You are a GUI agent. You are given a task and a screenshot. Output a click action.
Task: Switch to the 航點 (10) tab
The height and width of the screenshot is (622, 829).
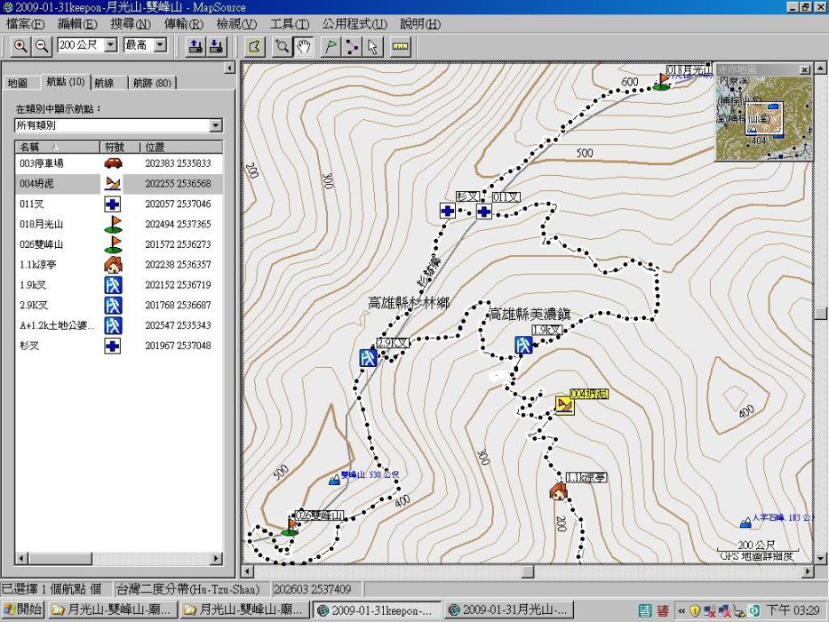click(x=65, y=82)
